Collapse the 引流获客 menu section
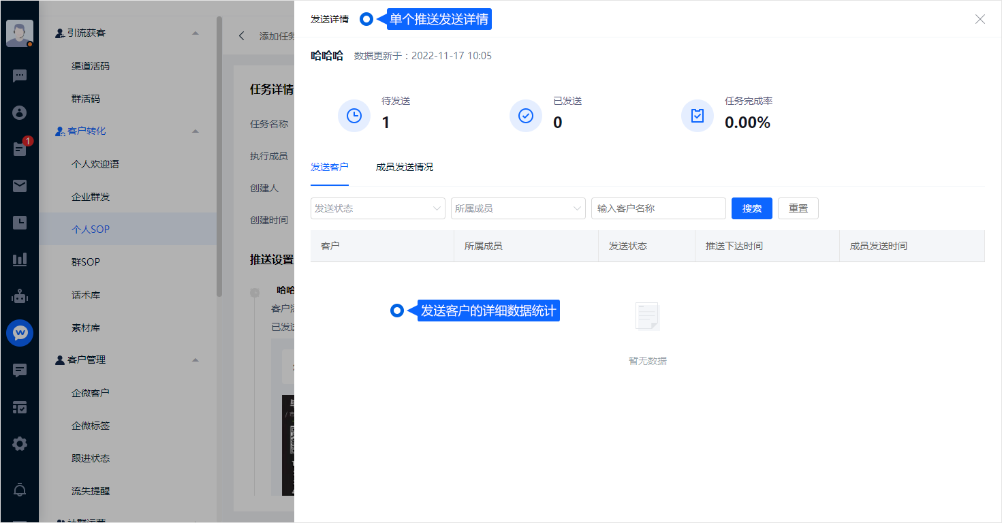This screenshot has height=523, width=1002. pos(195,33)
